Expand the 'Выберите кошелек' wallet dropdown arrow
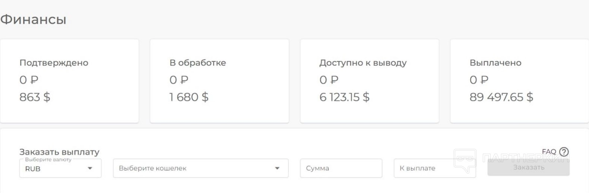This screenshot has height=193, width=589. pos(277,168)
